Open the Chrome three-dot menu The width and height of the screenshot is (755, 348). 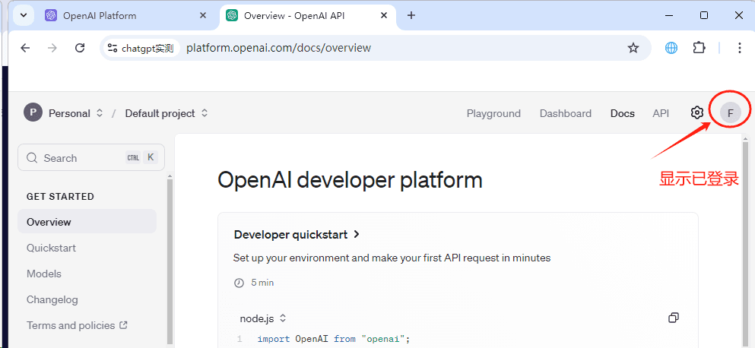[x=740, y=48]
